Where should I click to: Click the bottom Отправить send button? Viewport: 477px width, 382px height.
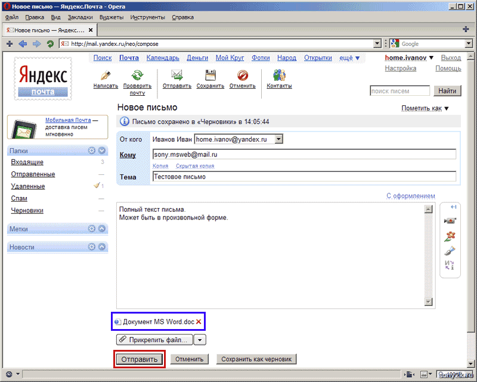[140, 359]
